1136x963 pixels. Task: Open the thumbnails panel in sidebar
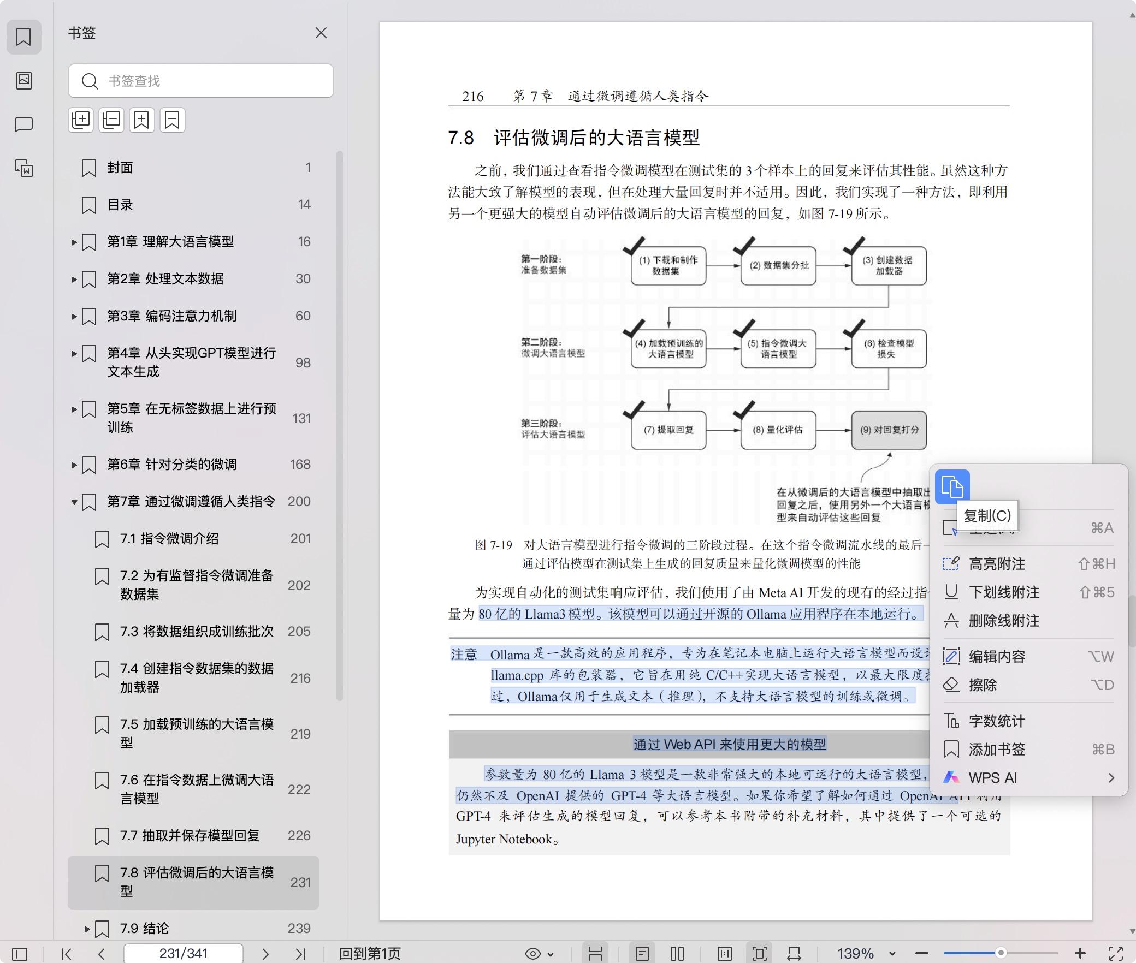click(24, 81)
